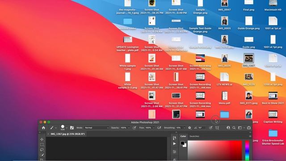Screen dimensions: 286x161
Task: Select the Move tool
Action: (x=42, y=140)
